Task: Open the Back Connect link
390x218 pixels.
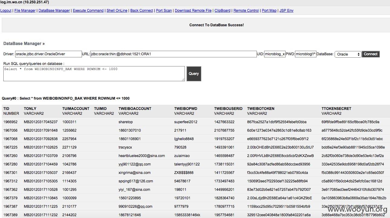Action: 142,11
